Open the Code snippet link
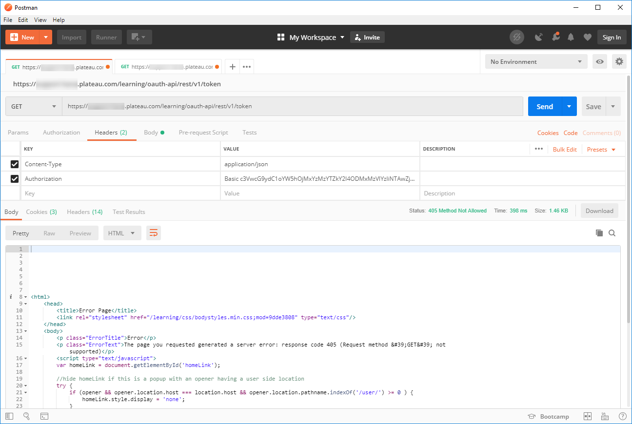Viewport: 632px width, 424px height. (x=571, y=133)
